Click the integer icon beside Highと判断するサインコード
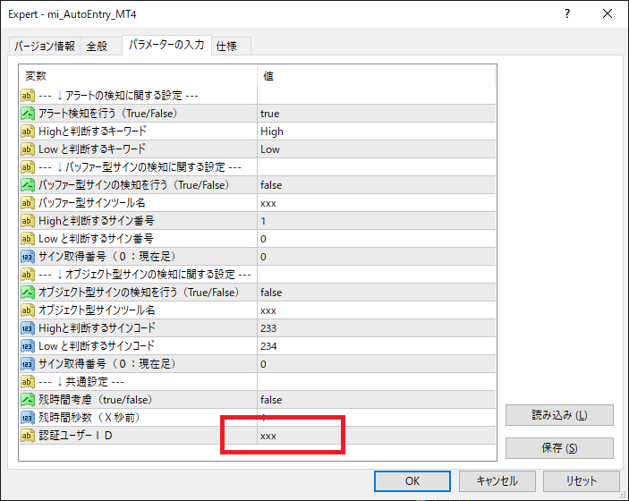The image size is (629, 501). (x=28, y=328)
